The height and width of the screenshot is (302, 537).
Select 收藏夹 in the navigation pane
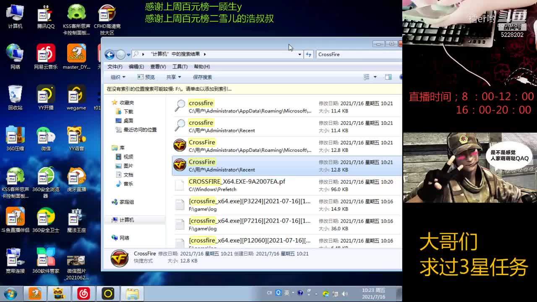[123, 103]
